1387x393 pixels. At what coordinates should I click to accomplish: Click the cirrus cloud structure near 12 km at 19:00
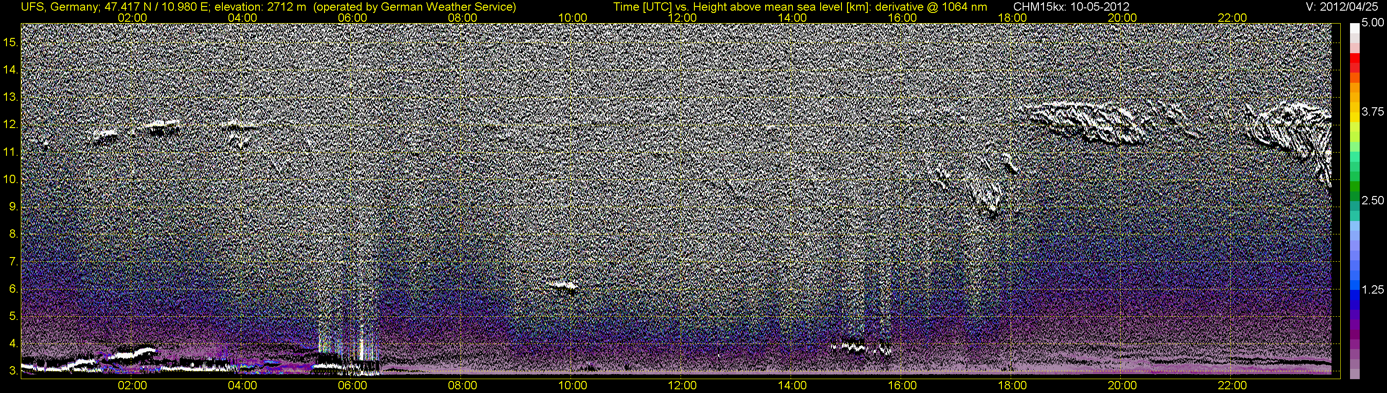[1087, 123]
